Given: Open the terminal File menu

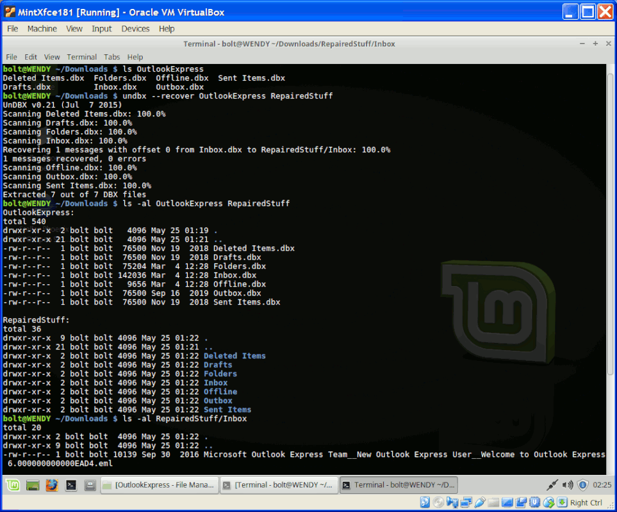Looking at the screenshot, I should click(12, 57).
